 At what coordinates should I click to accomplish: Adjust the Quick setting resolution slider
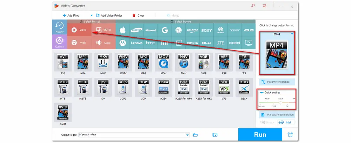[280, 103]
